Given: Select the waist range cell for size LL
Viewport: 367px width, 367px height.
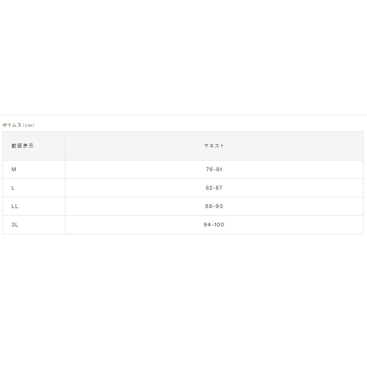Looking at the screenshot, I should coord(214,206).
